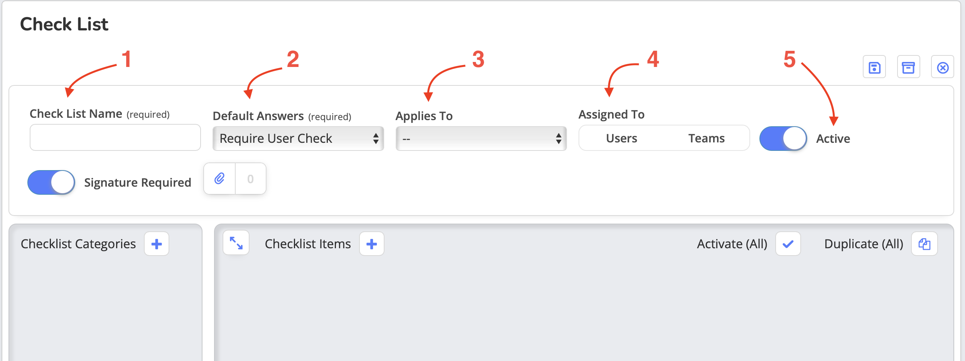Click the Check List Name input field
This screenshot has width=965, height=361.
pos(115,137)
